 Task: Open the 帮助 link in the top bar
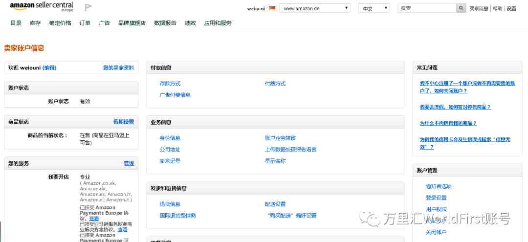pyautogui.click(x=497, y=8)
